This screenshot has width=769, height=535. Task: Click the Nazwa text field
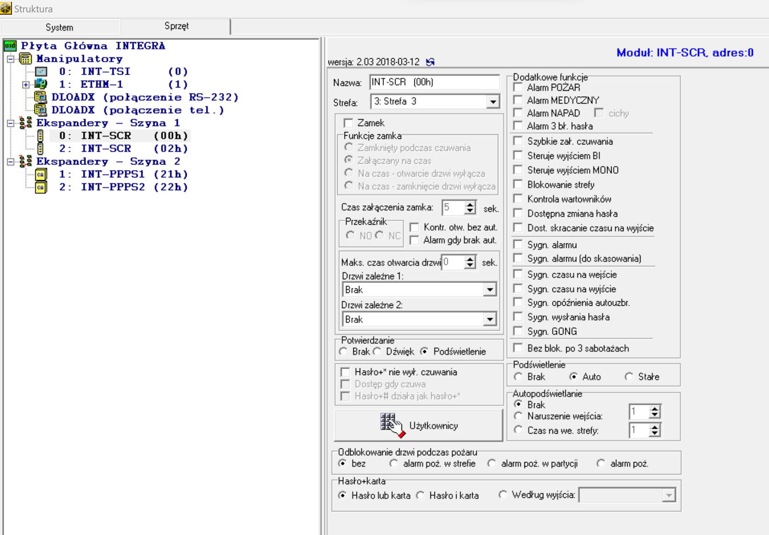coord(434,82)
